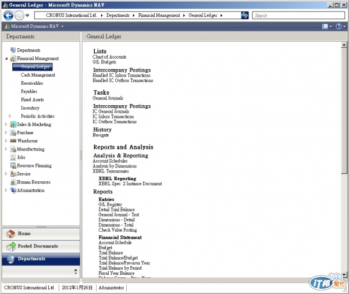Open Trial Balance by Period report
The image size is (349, 294).
tap(120, 268)
